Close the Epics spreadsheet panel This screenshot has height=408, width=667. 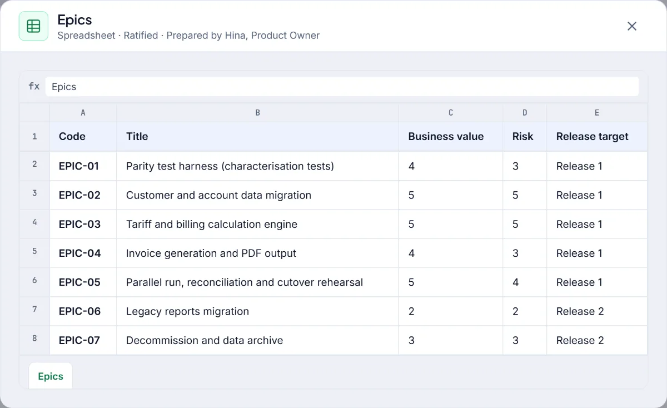pos(632,26)
